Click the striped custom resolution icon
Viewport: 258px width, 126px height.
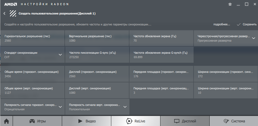[13, 13]
